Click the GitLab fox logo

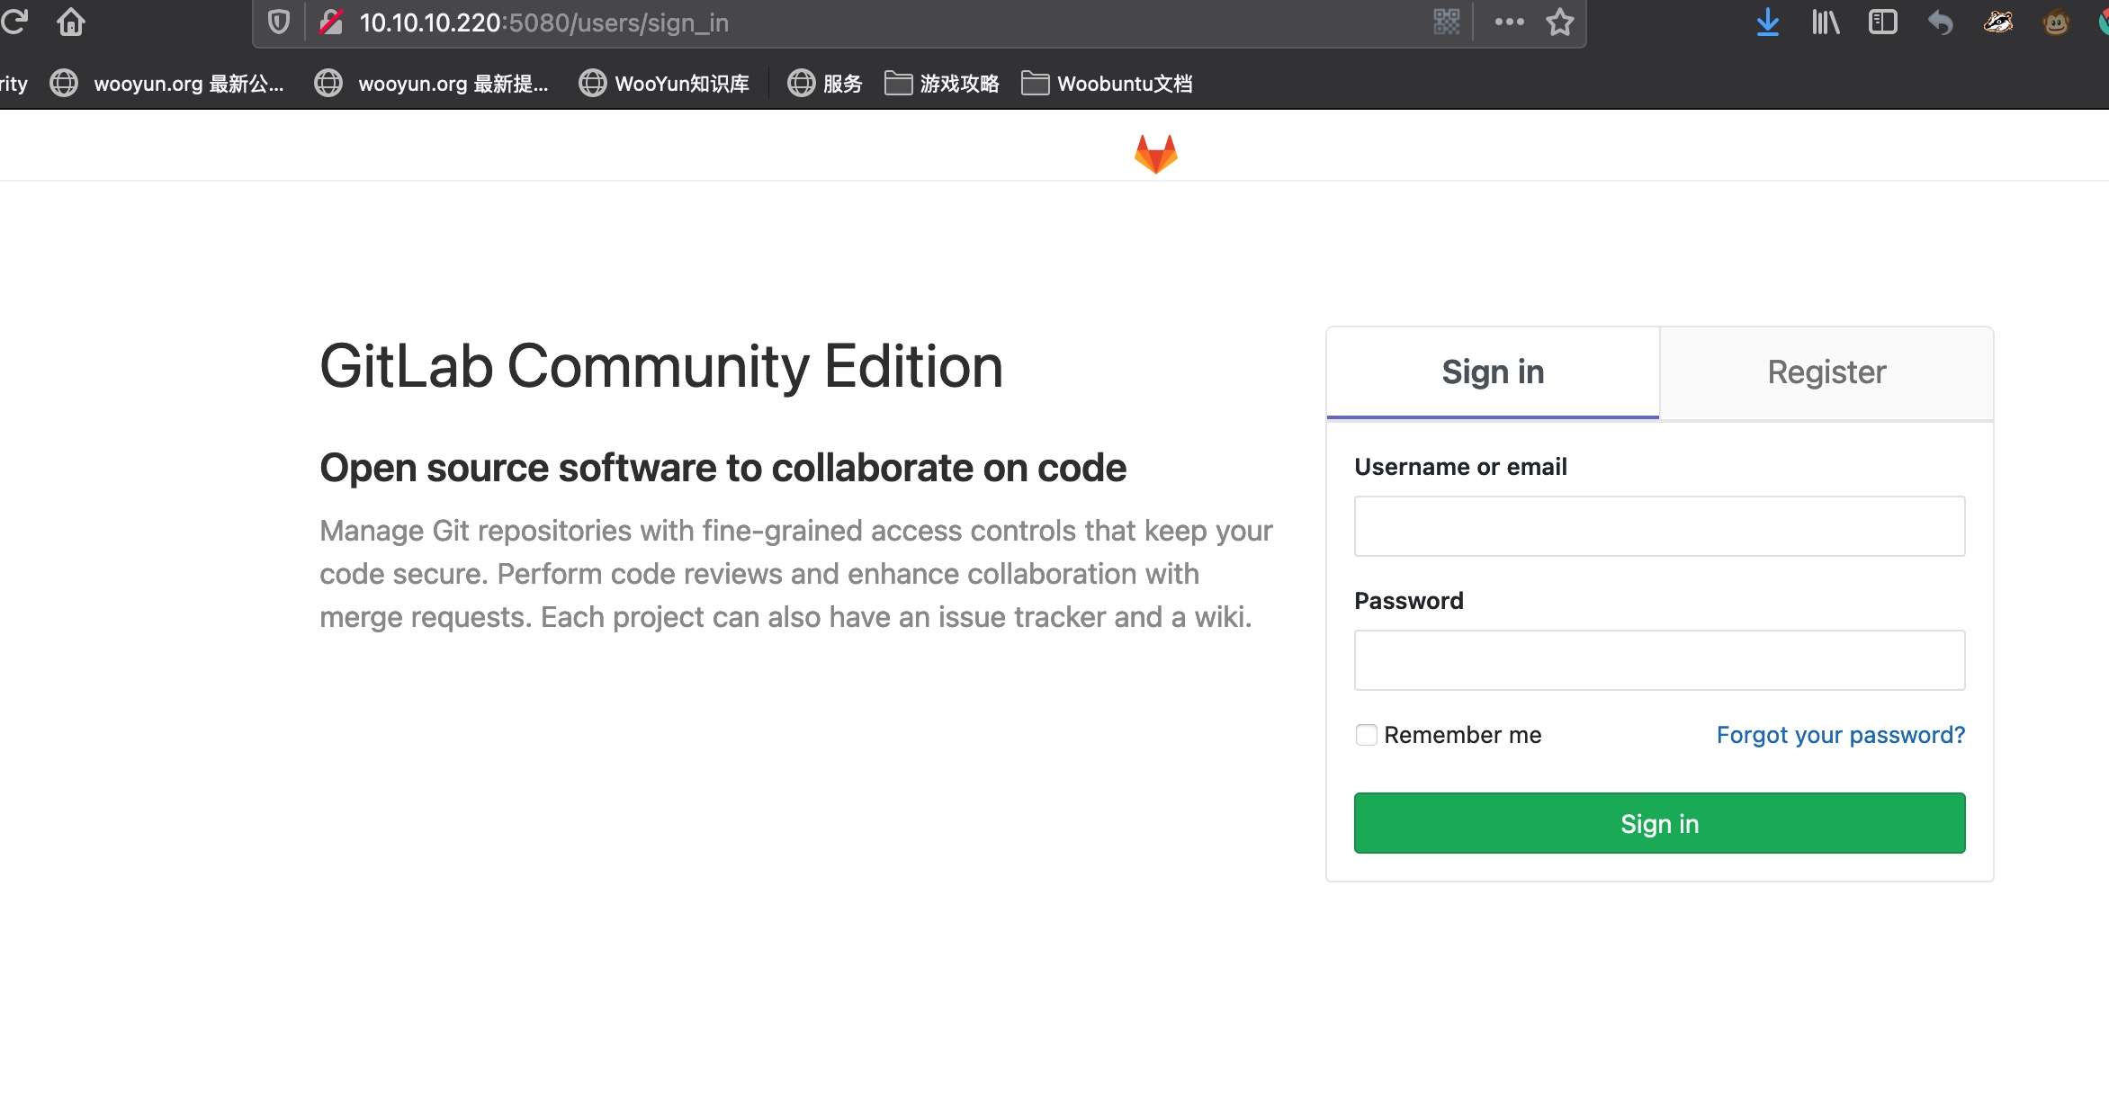coord(1155,154)
